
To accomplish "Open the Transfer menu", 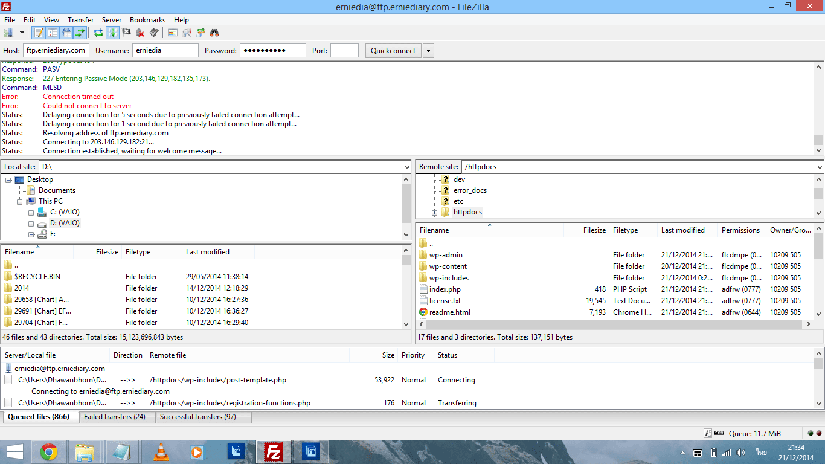I will [81, 20].
